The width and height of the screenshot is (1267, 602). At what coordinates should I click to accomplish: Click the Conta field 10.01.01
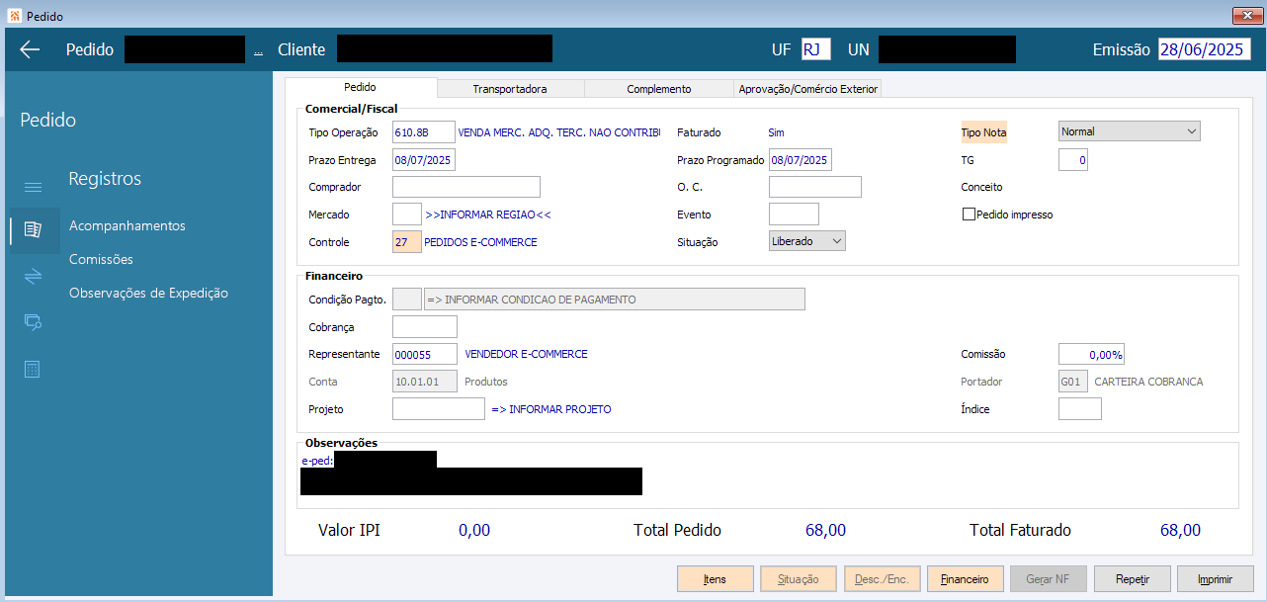point(425,381)
